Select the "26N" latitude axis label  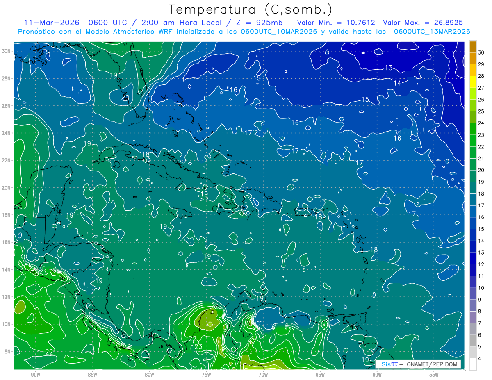tap(7, 106)
